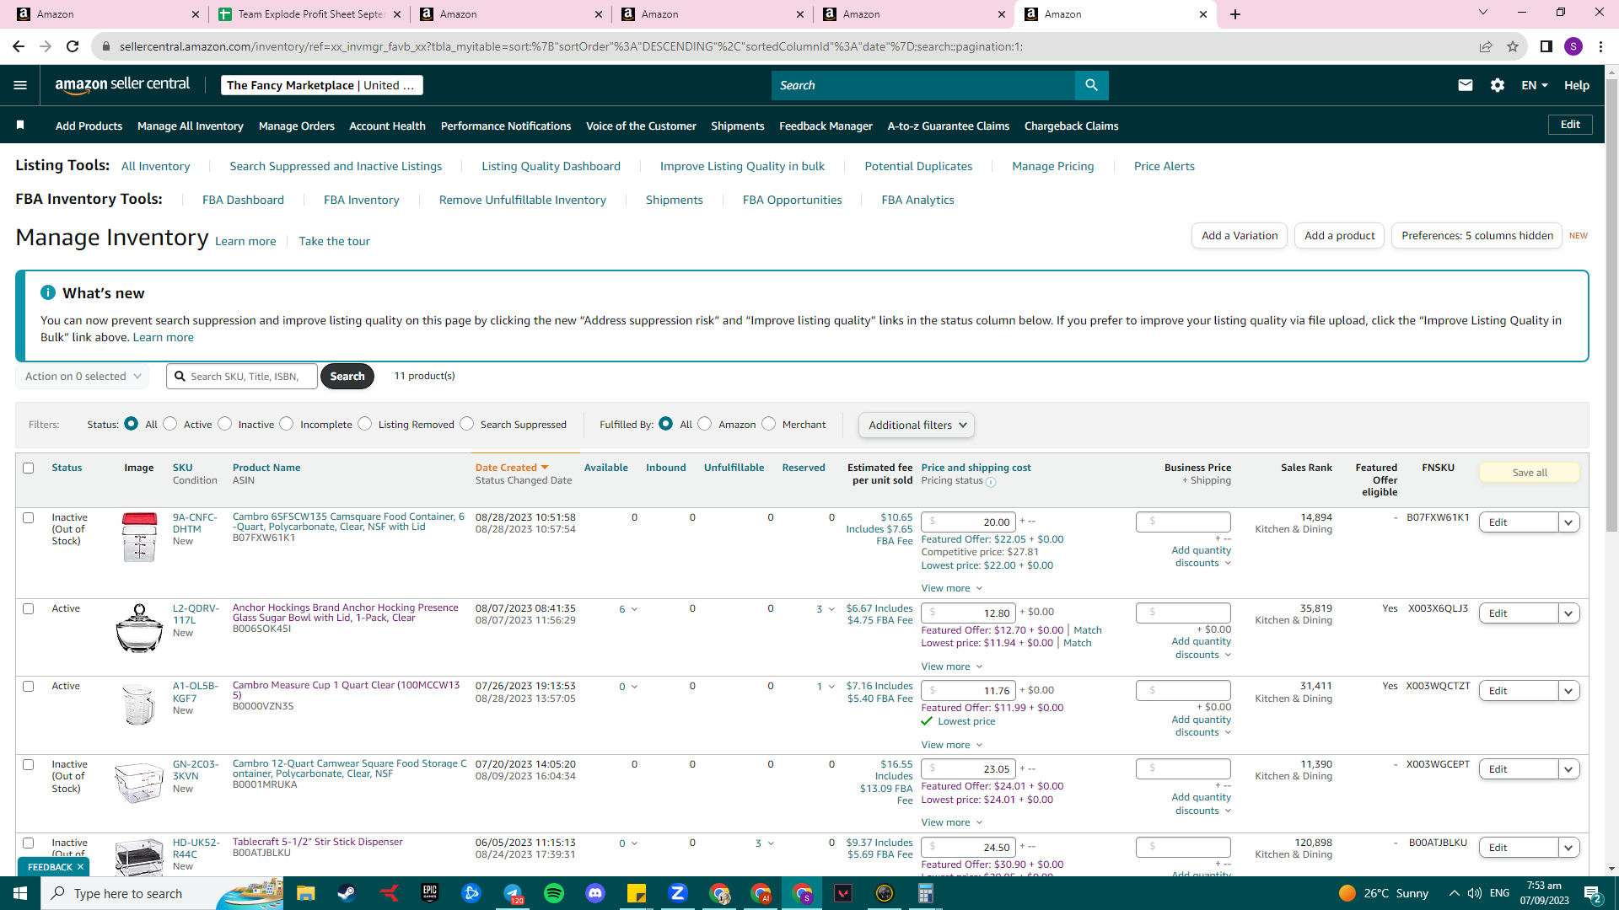Click the What's new info icon
Viewport: 1619px width, 910px height.
[48, 292]
